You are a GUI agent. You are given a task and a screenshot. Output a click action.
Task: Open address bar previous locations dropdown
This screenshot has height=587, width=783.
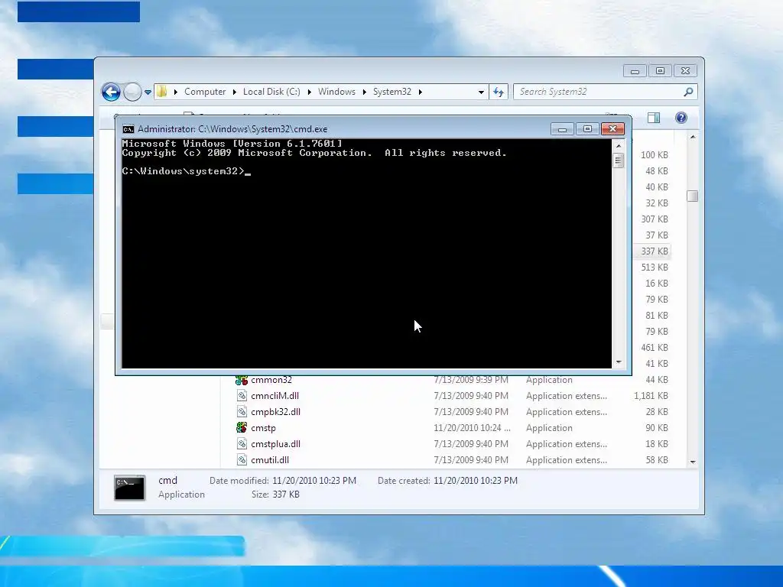tap(481, 92)
